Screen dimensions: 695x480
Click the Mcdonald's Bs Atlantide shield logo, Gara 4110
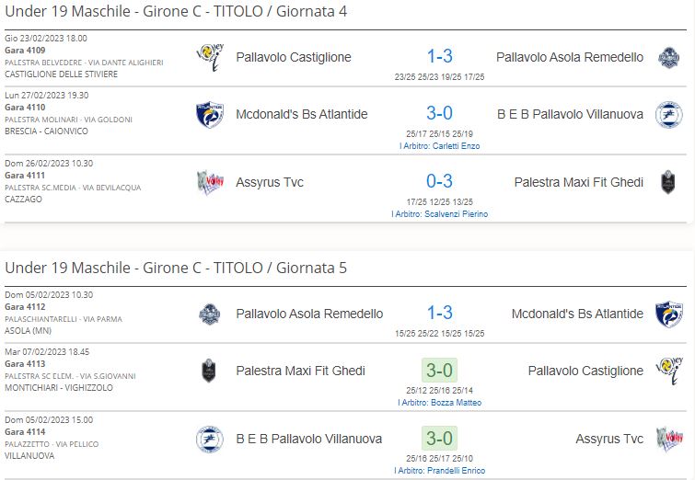[x=210, y=114]
